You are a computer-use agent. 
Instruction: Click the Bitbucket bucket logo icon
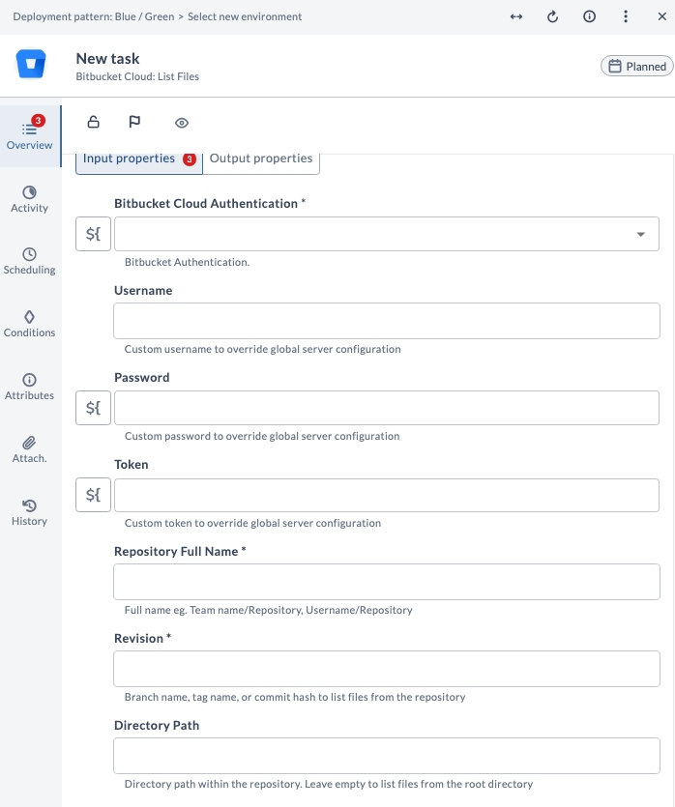click(32, 66)
